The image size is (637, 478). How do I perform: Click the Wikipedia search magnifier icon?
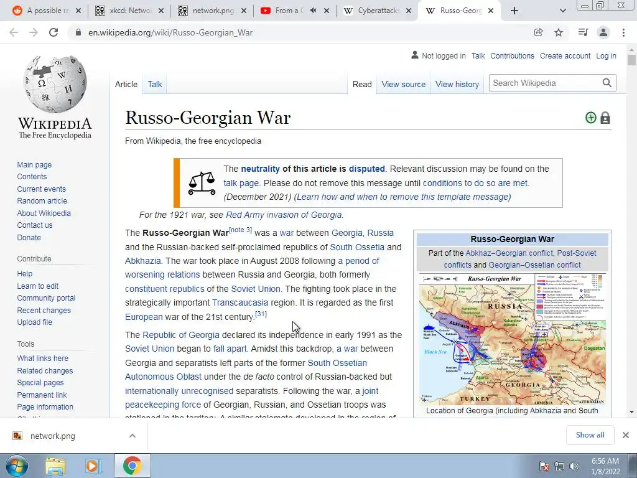tap(607, 83)
